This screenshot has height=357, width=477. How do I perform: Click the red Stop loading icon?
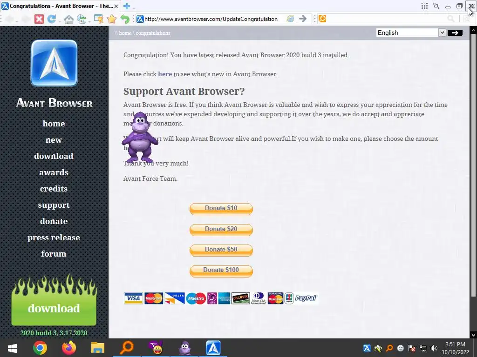(39, 19)
